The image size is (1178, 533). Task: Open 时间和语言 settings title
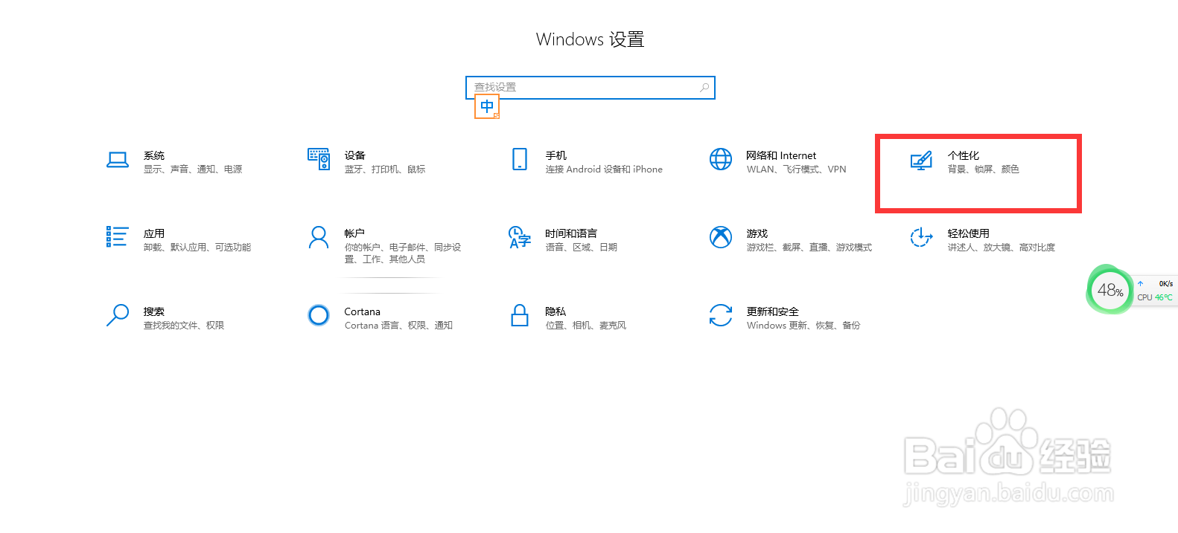point(571,233)
